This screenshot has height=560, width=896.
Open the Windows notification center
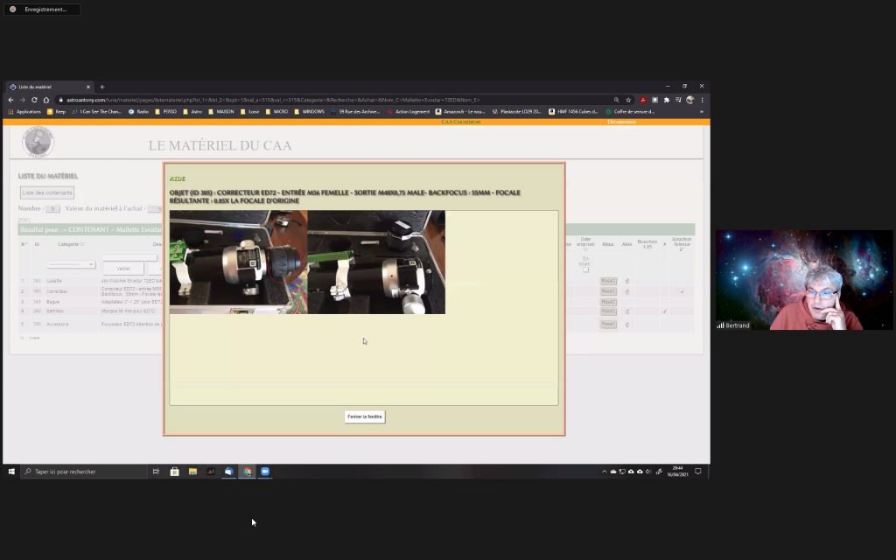click(x=697, y=472)
